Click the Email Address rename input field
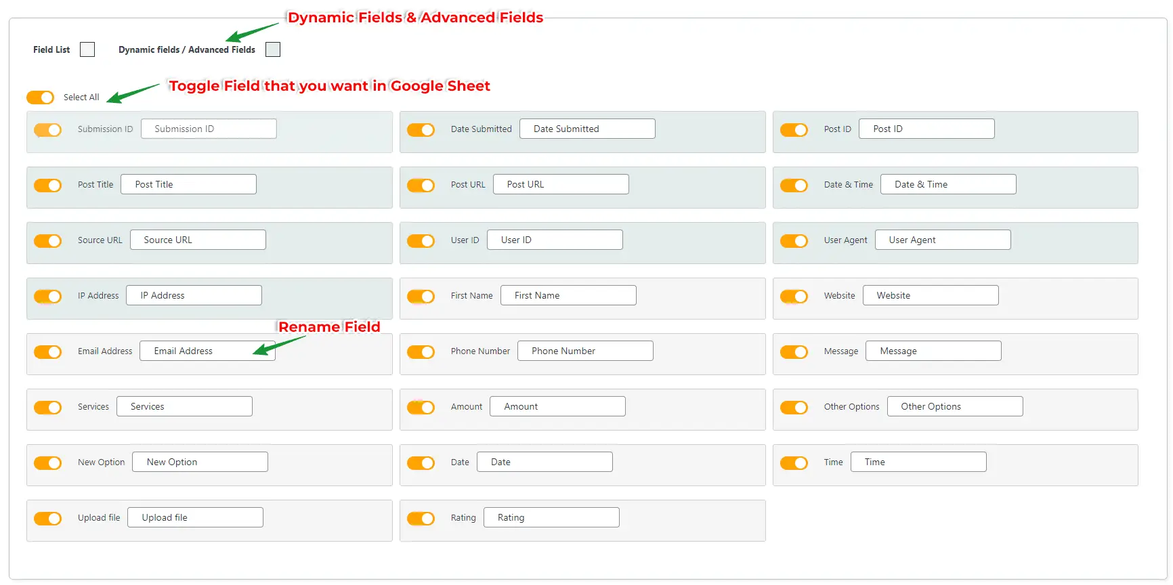 pyautogui.click(x=207, y=351)
